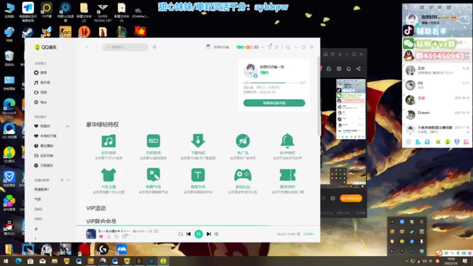
Task: Download the playing song with the download icon
Action: click(x=109, y=237)
